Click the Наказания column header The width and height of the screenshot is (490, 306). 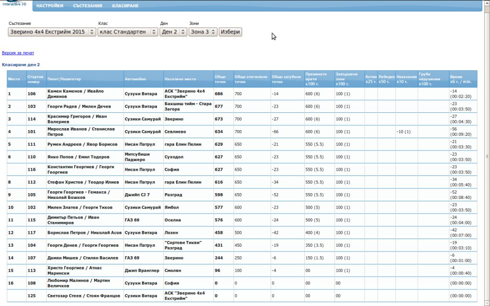(406, 79)
